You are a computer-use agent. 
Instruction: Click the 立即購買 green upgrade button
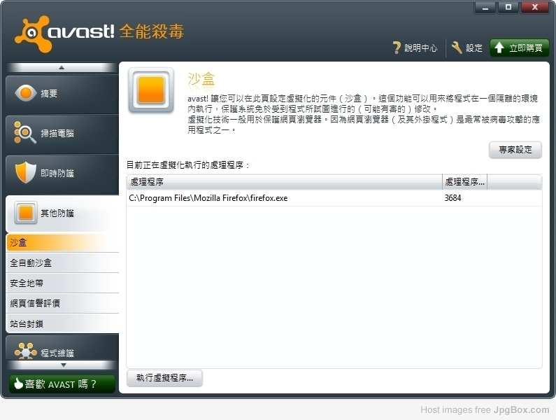click(x=519, y=48)
